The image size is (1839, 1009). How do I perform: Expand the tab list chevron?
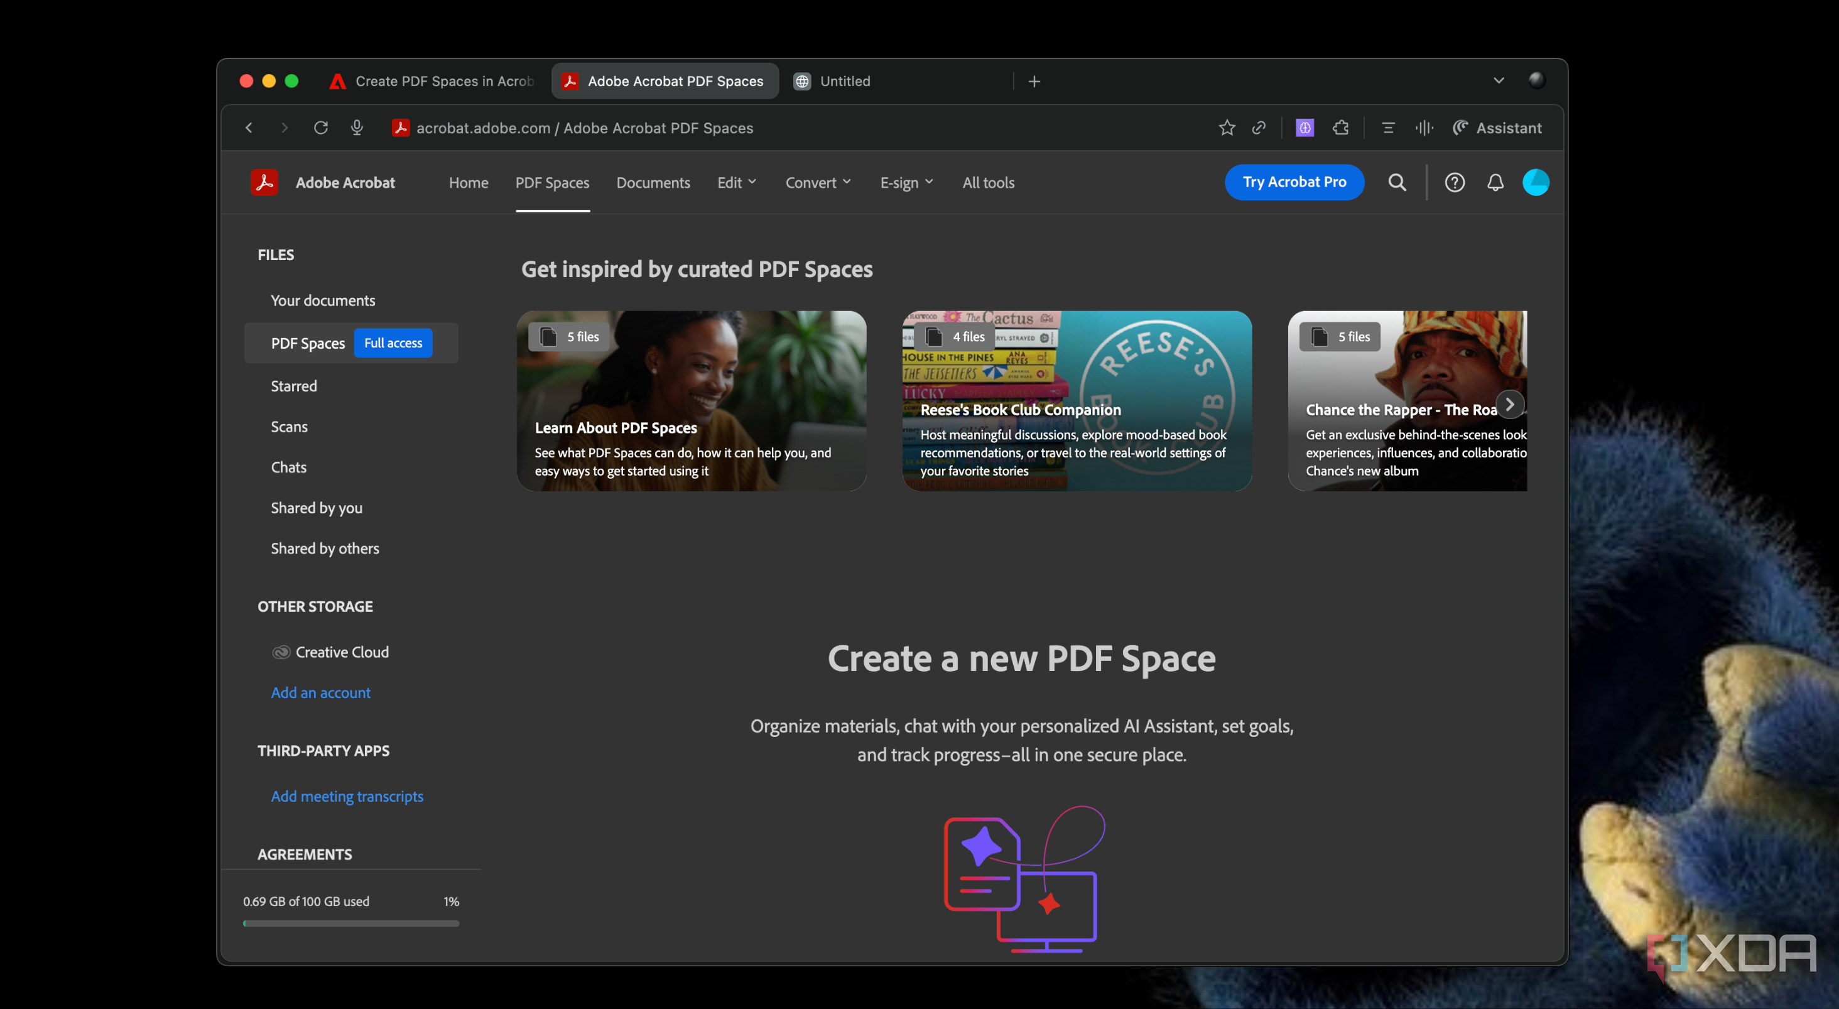coord(1499,80)
